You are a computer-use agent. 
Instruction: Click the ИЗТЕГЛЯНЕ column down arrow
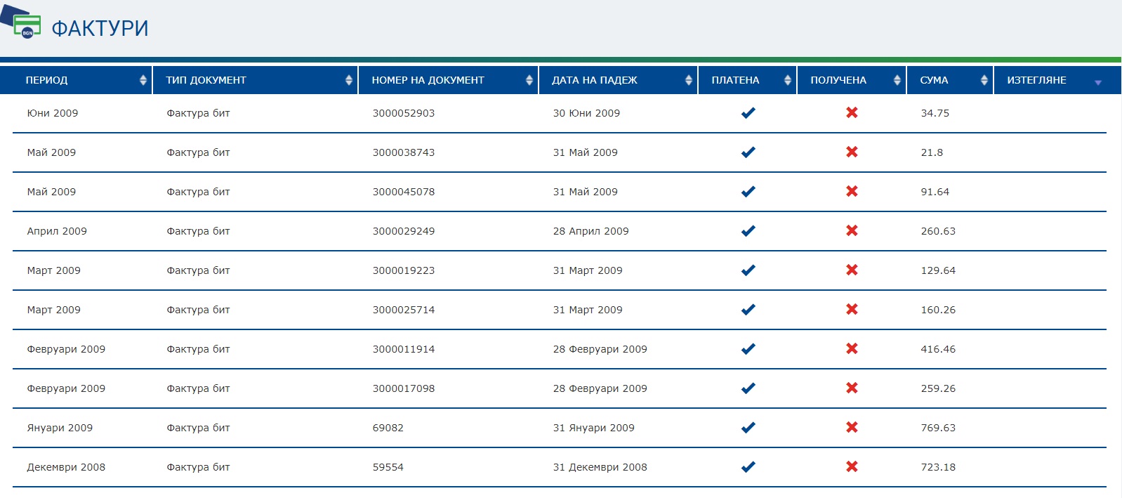click(1098, 83)
